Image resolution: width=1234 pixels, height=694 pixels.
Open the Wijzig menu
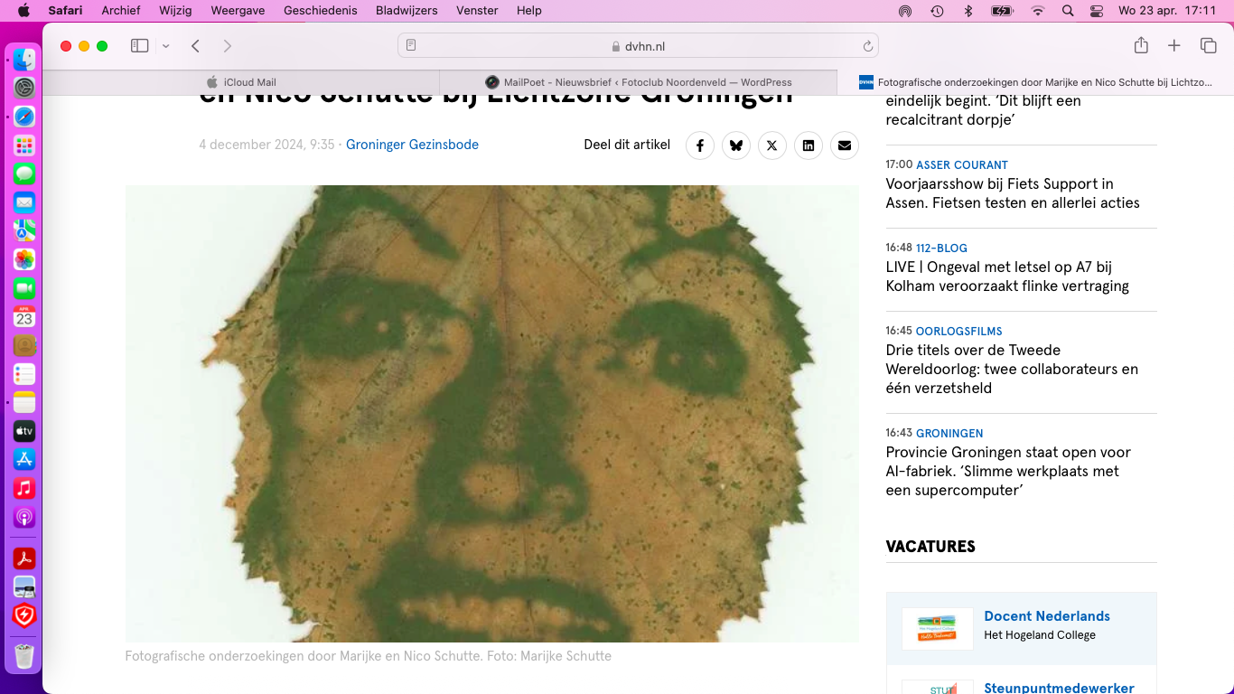coord(175,11)
